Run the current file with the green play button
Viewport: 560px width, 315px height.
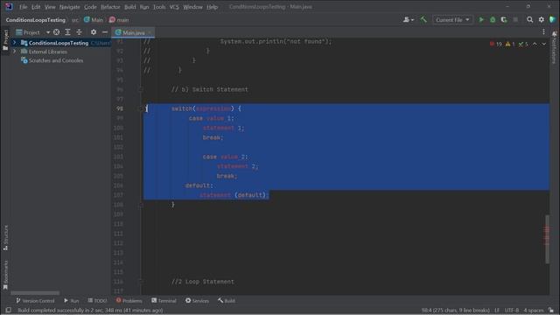(481, 19)
